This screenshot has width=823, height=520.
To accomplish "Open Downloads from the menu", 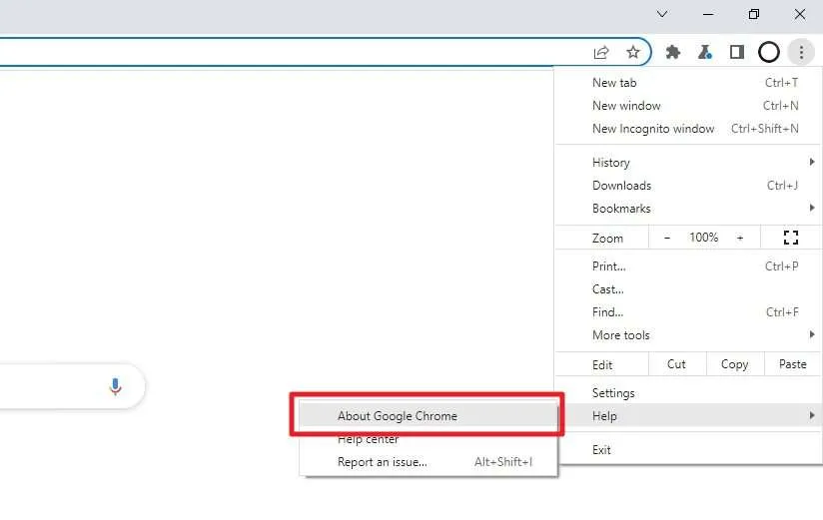I will [x=688, y=186].
